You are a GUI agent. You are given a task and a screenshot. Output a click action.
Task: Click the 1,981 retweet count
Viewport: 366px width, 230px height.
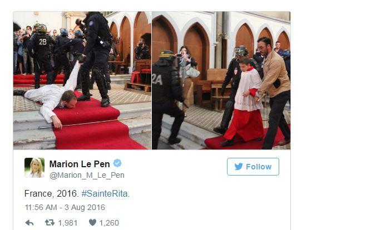click(x=68, y=223)
